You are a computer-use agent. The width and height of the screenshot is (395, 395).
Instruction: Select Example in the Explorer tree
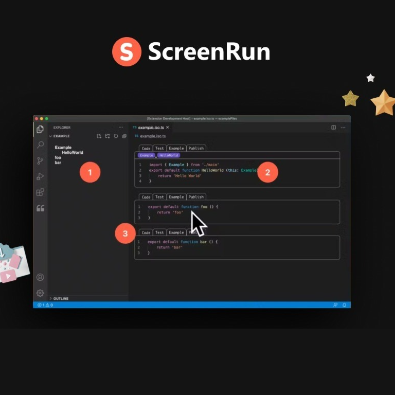(x=63, y=148)
